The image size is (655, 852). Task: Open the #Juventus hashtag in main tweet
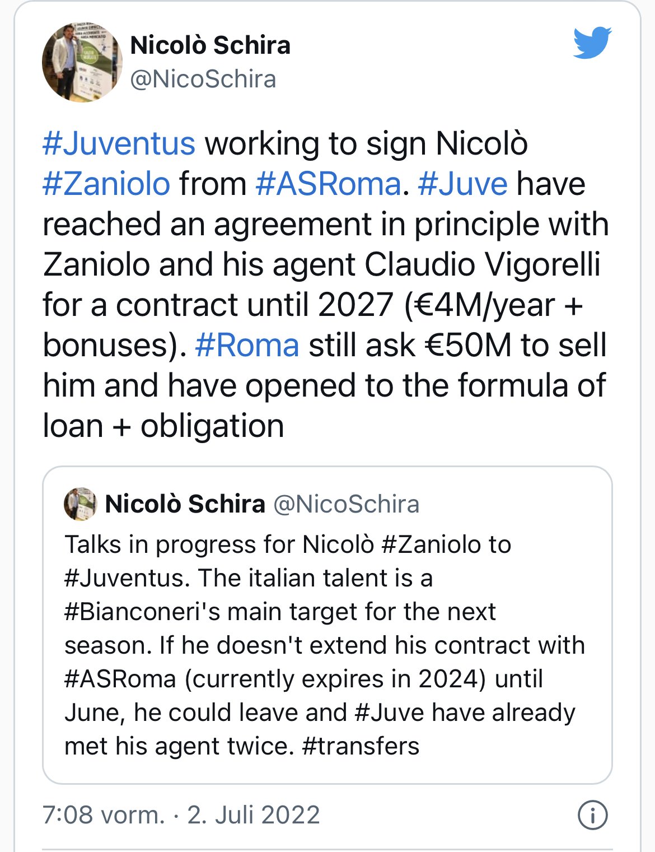pyautogui.click(x=119, y=143)
